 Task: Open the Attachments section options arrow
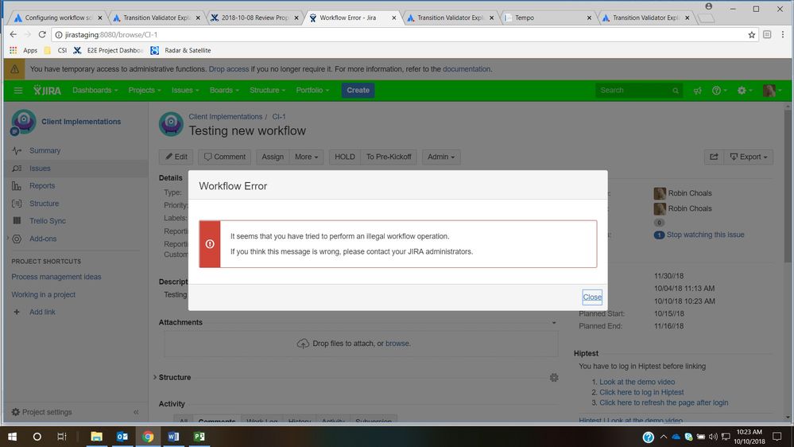tap(554, 323)
